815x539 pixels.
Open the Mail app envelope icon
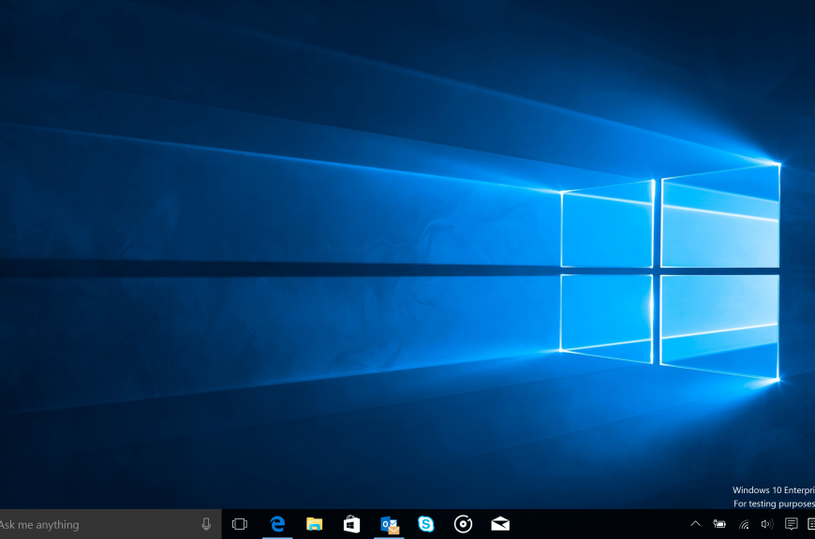pyautogui.click(x=500, y=524)
